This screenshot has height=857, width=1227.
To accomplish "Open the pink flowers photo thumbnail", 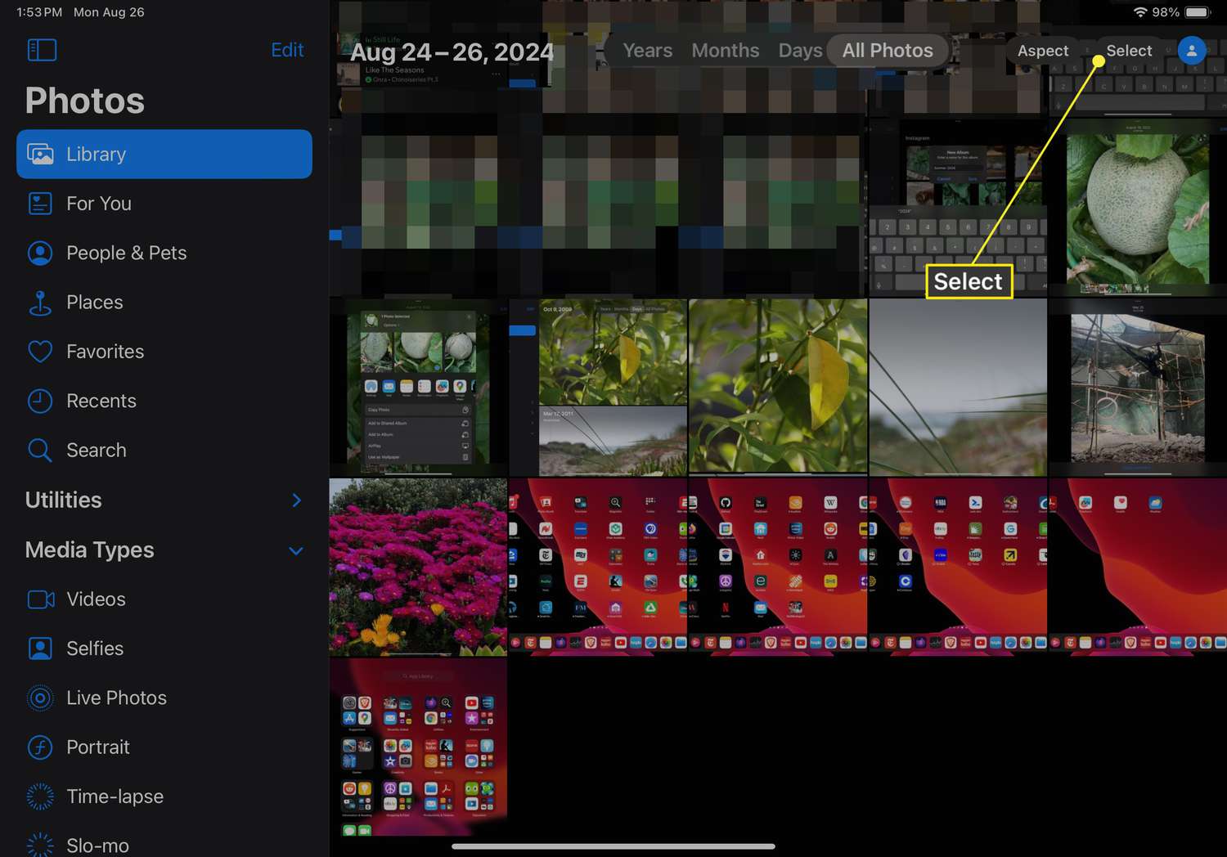I will 418,567.
